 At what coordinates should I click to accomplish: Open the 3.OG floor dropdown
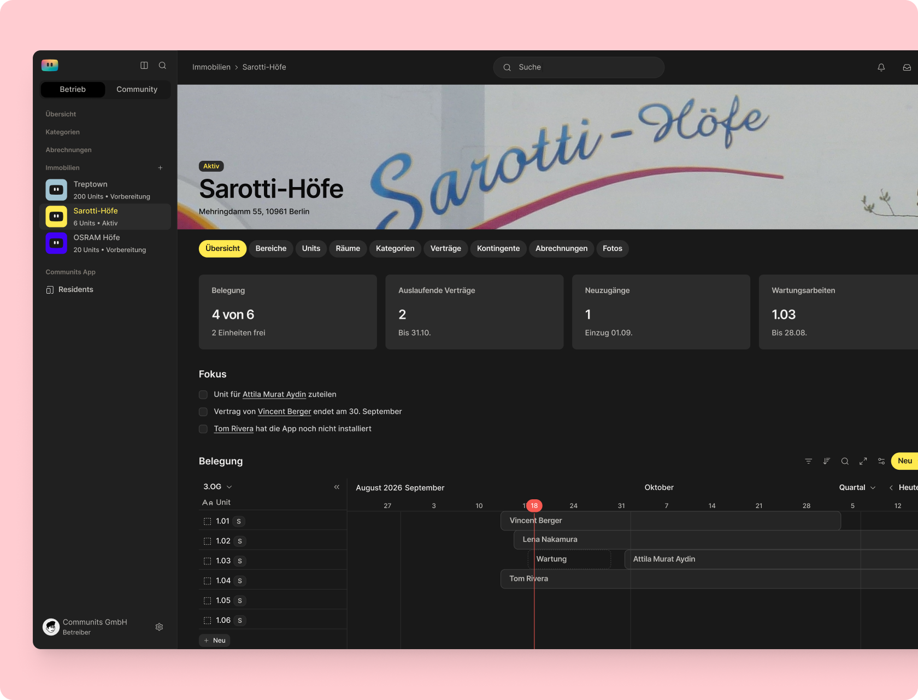click(217, 487)
